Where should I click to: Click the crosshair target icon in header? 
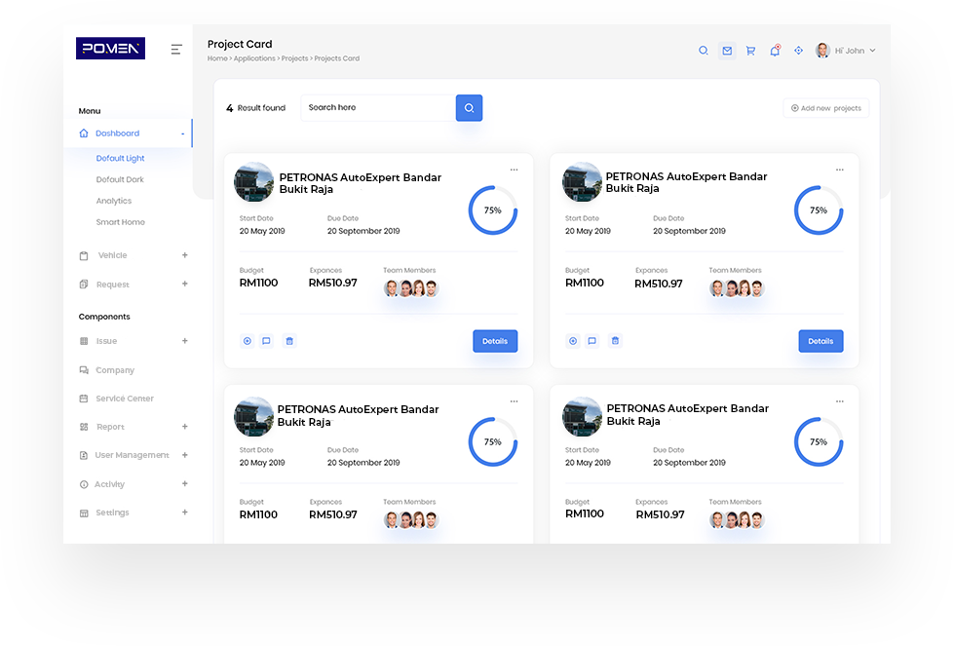tap(798, 51)
